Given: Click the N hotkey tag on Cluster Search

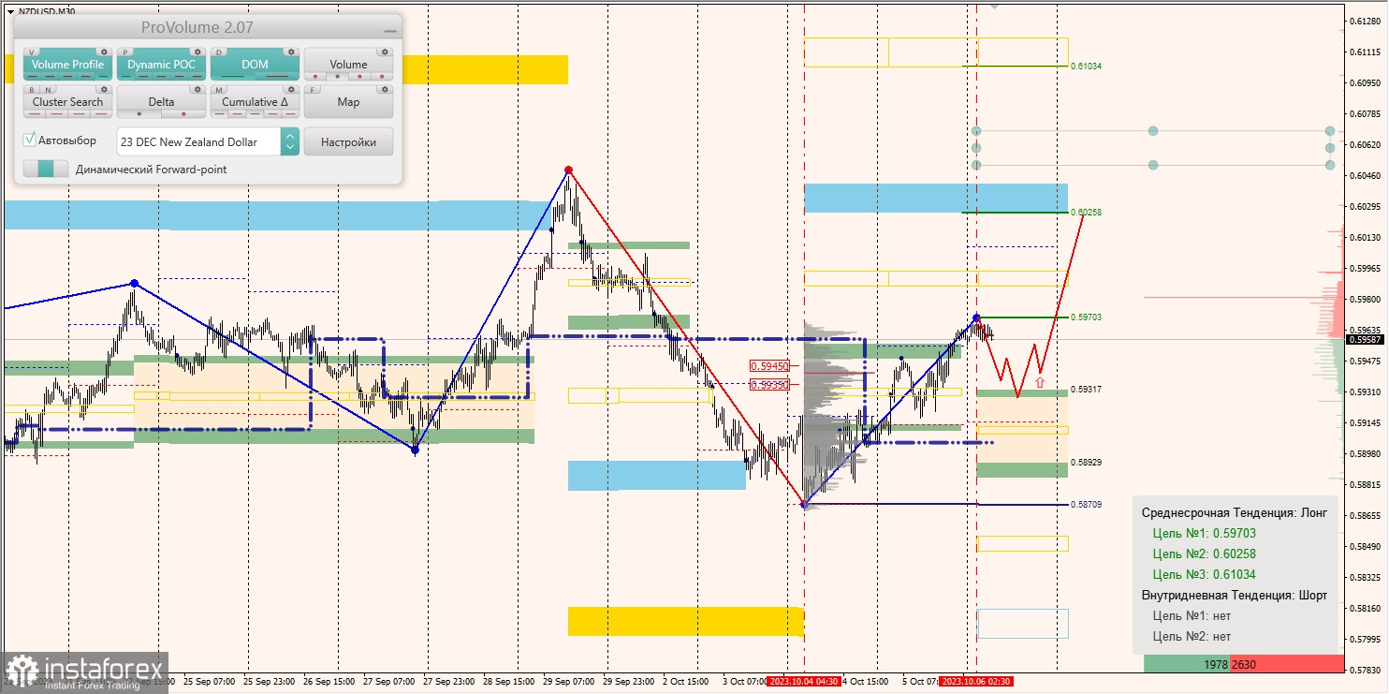Looking at the screenshot, I should click(49, 90).
